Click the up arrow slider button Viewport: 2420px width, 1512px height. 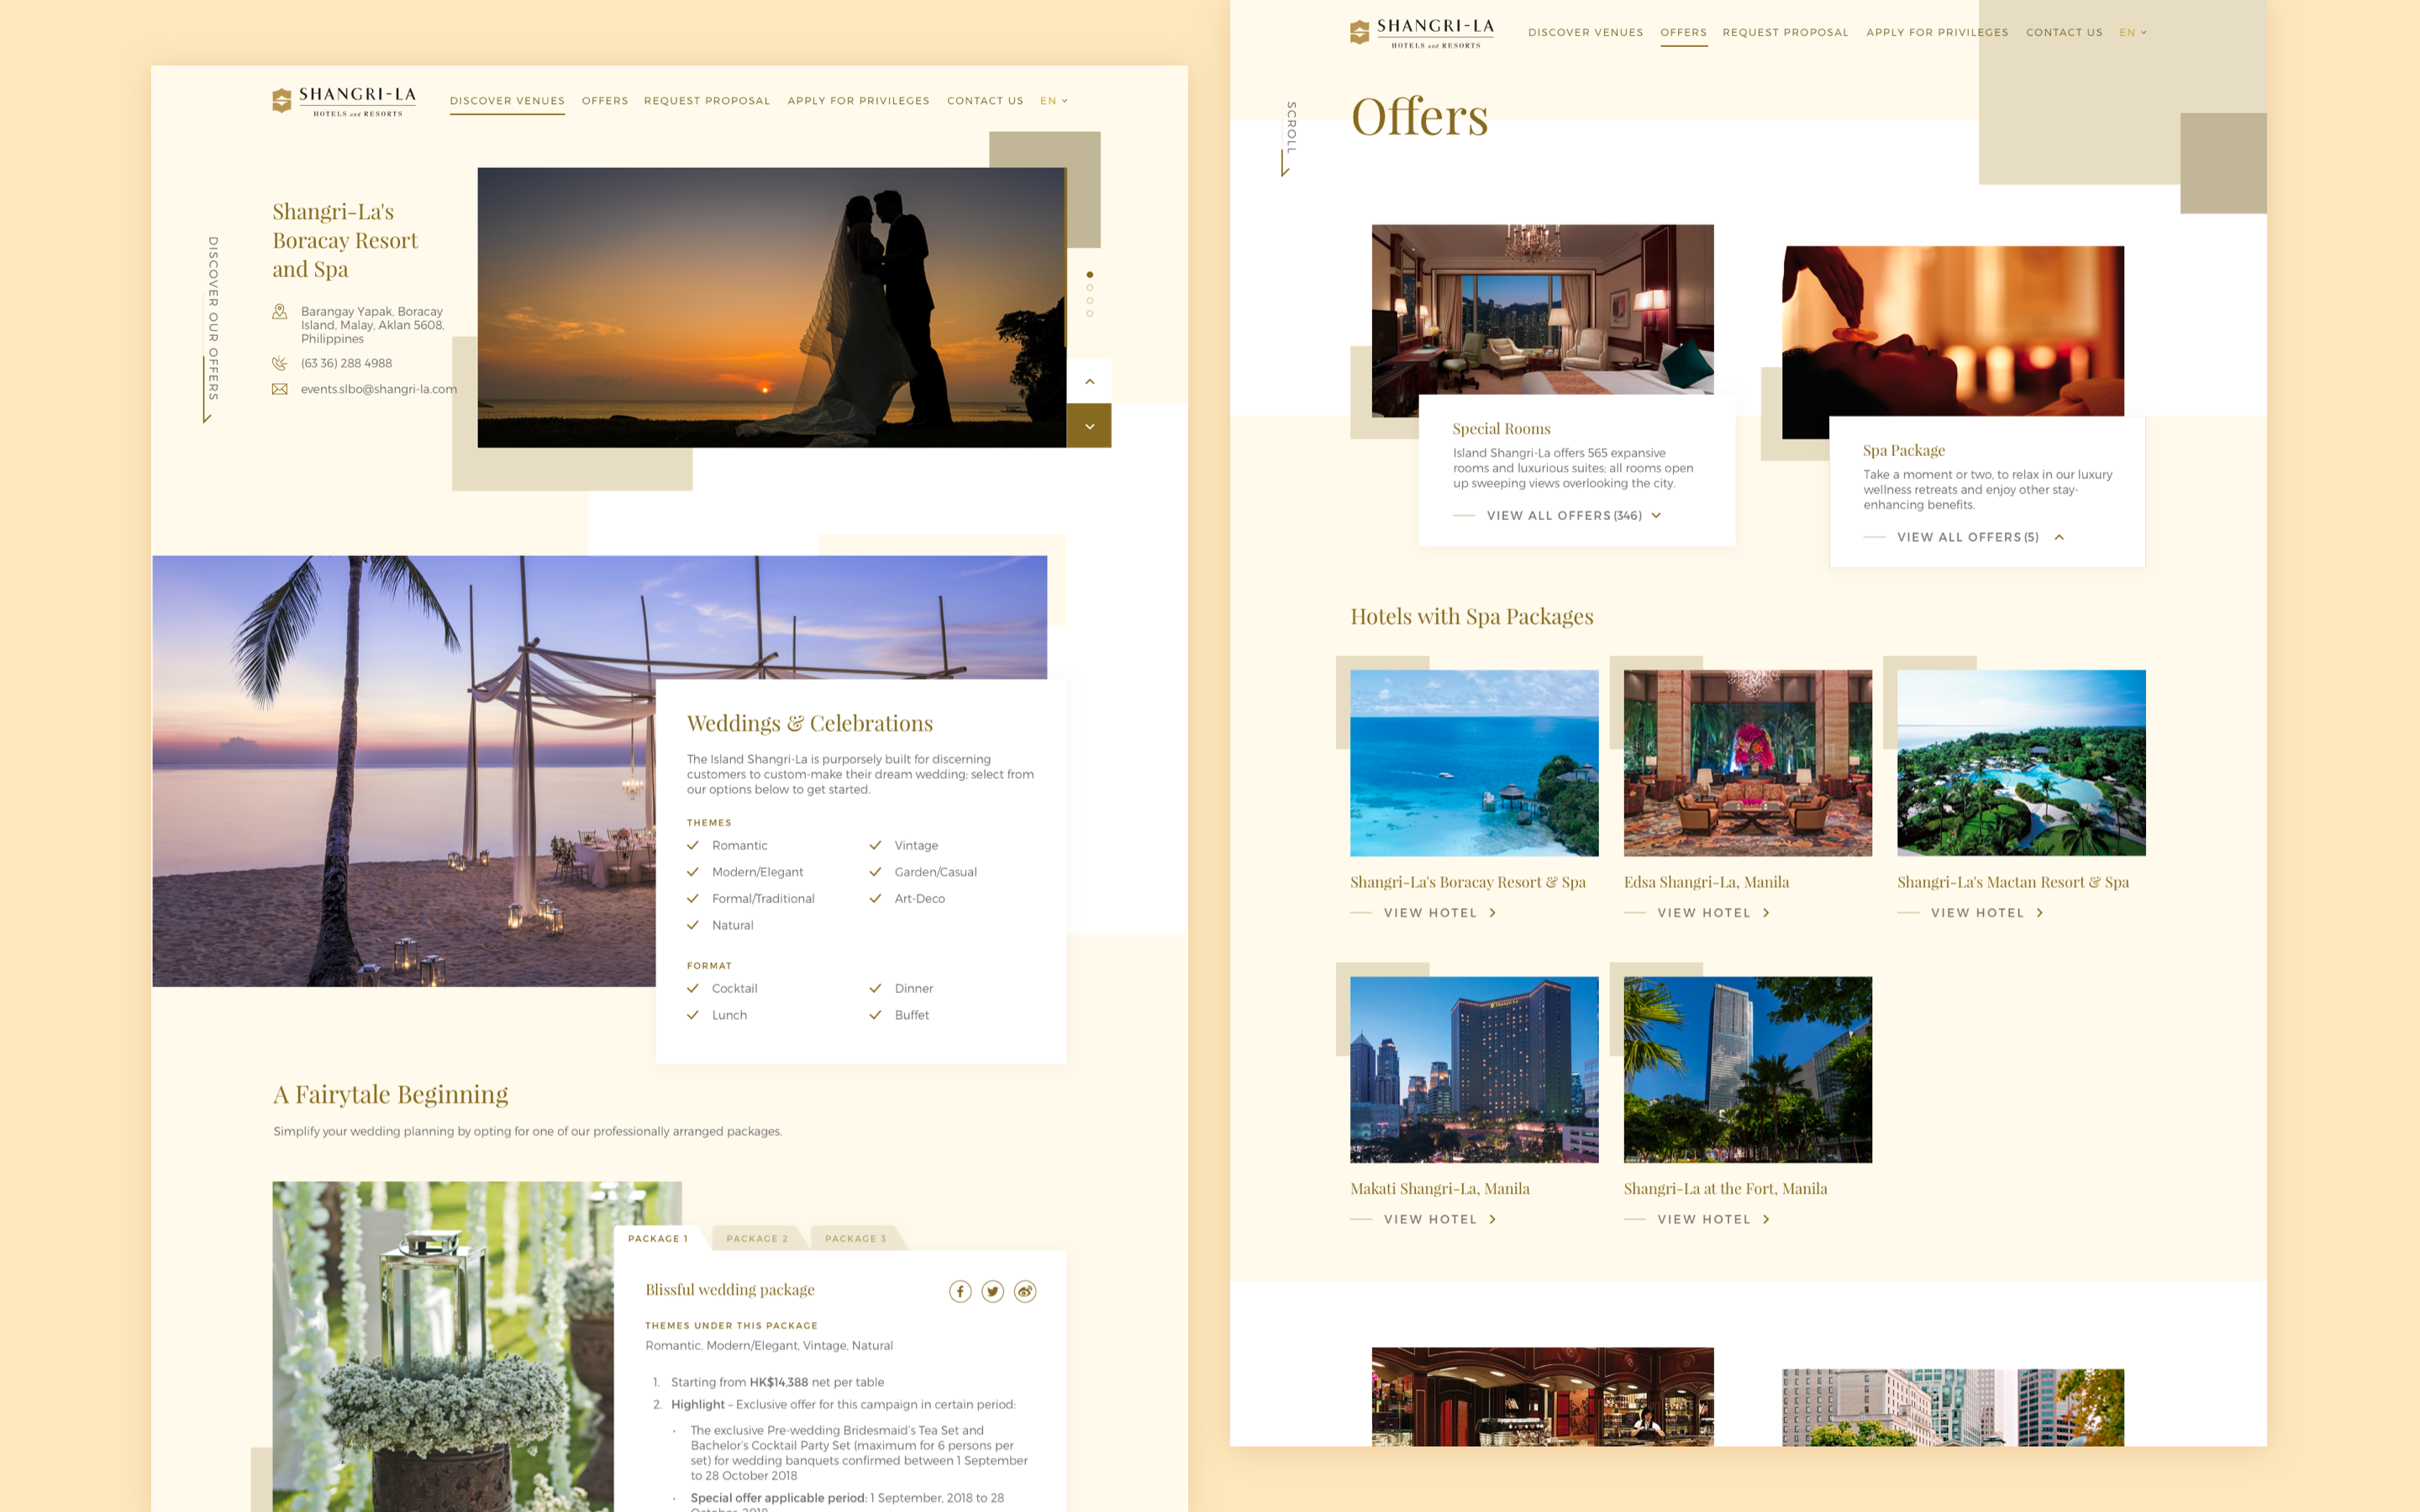pos(1089,381)
